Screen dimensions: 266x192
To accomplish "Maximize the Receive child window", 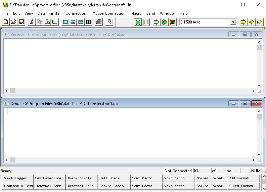I will [245, 34].
